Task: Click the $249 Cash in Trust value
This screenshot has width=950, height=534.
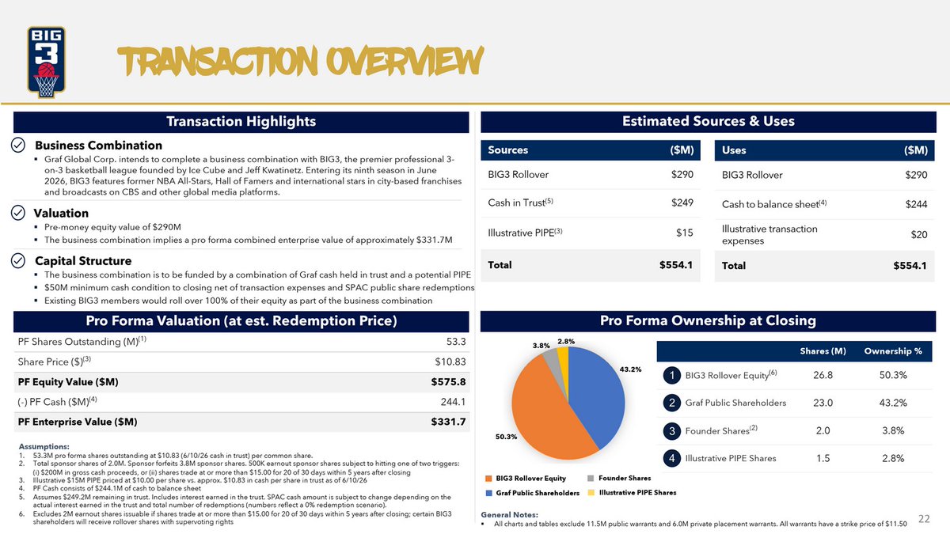Action: [x=682, y=203]
